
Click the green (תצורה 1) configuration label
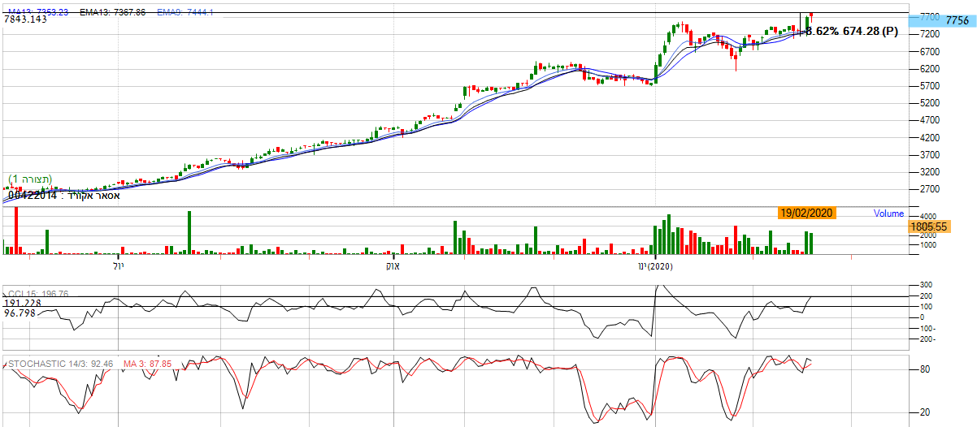31,179
